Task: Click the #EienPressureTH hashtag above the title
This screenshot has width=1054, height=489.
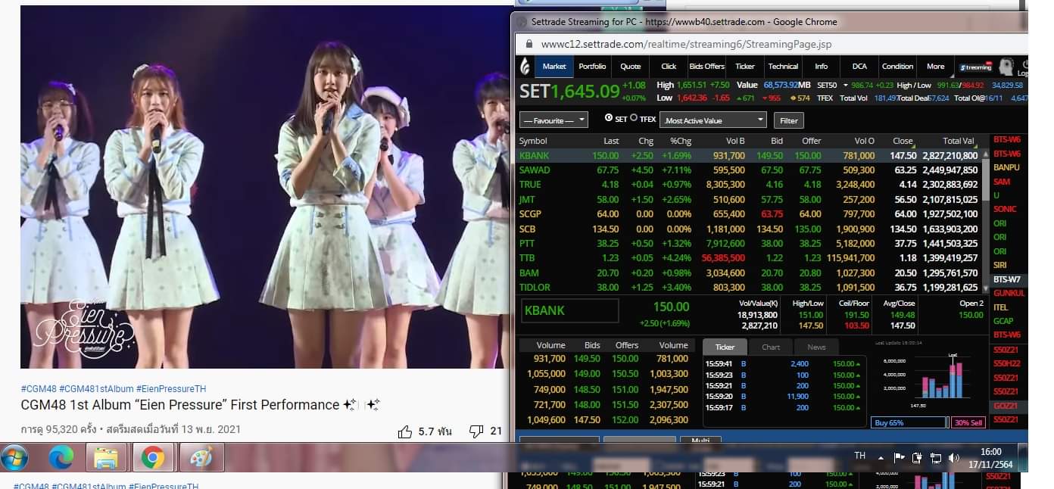Action: (x=171, y=388)
